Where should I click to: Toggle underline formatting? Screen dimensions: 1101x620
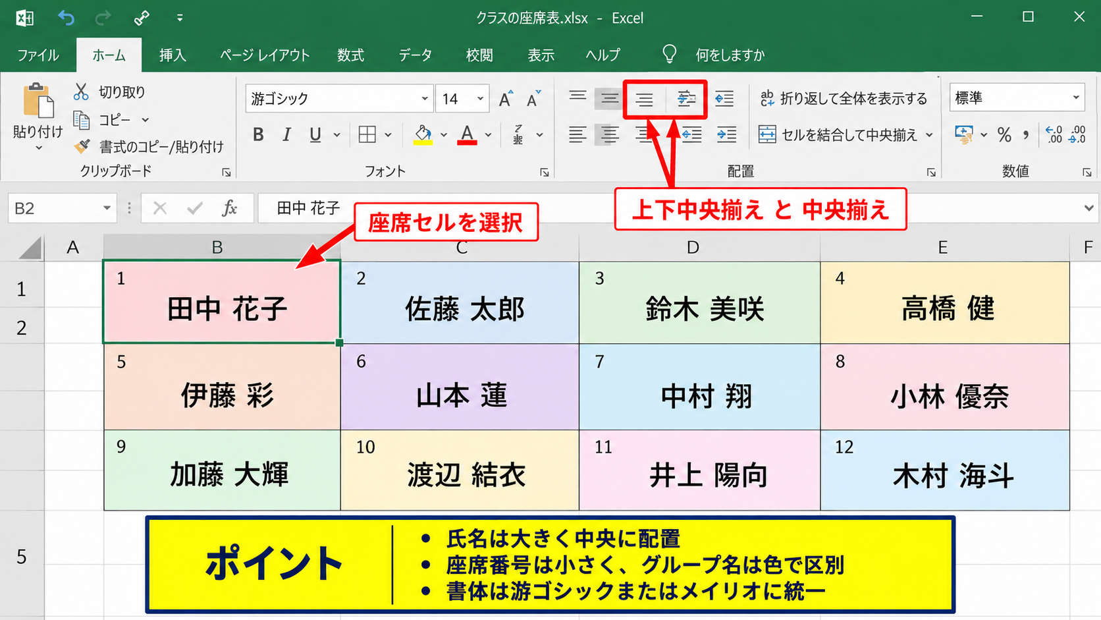click(315, 135)
